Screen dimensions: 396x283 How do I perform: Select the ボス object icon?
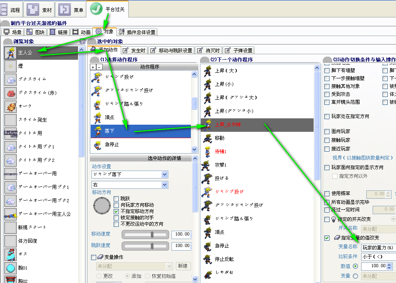coord(10,254)
